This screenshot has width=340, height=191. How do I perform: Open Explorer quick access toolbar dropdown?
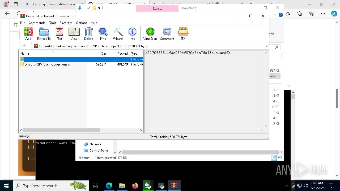pyautogui.click(x=99, y=8)
